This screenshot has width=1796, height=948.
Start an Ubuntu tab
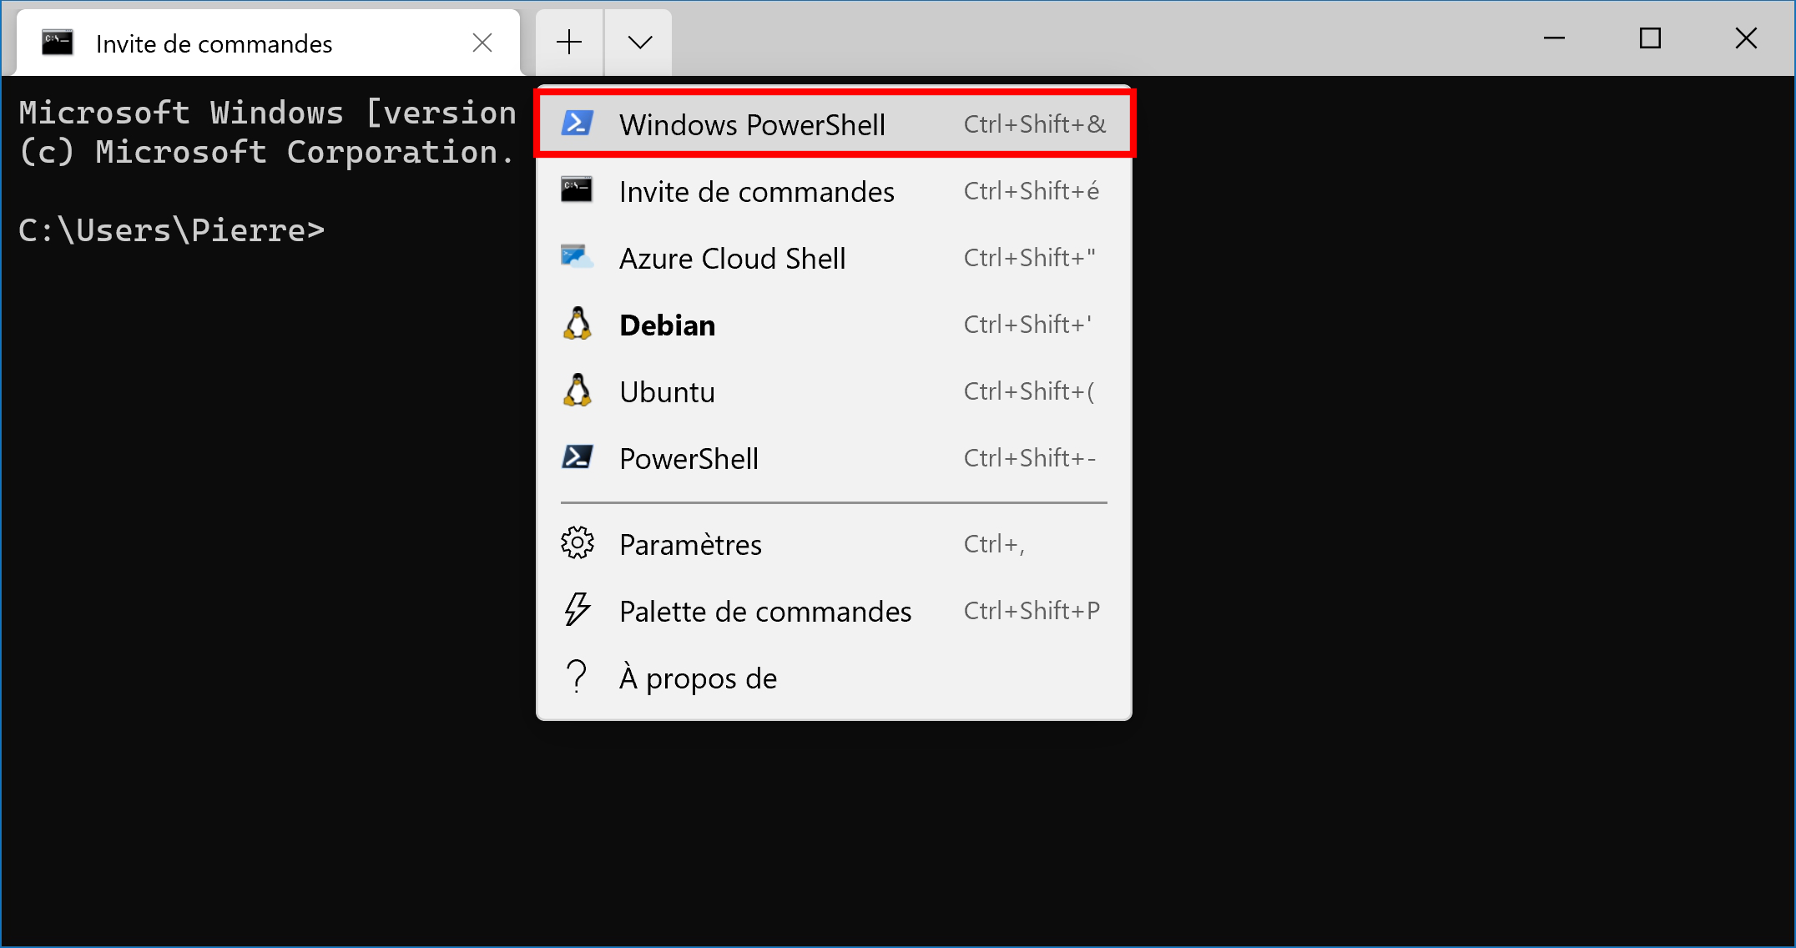(834, 391)
